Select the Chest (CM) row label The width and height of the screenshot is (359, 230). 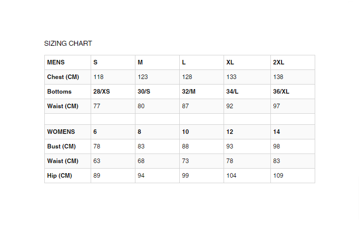coord(63,77)
